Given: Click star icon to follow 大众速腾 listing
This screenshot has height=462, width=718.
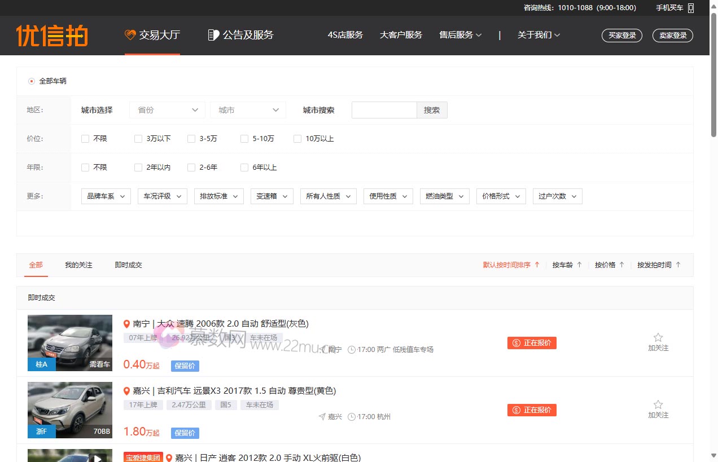Looking at the screenshot, I should pyautogui.click(x=658, y=337).
